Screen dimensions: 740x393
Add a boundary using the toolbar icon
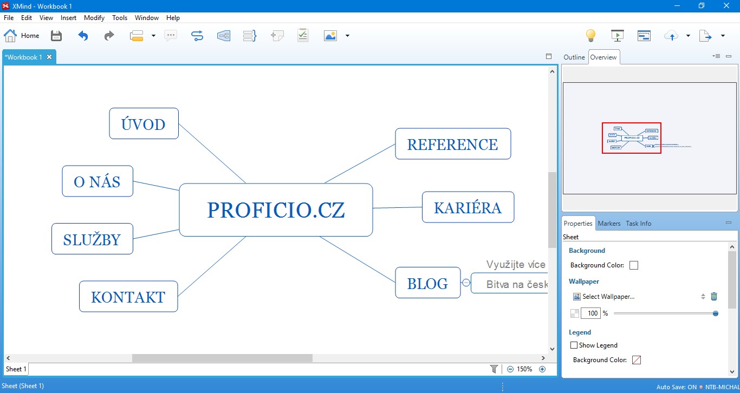[223, 36]
